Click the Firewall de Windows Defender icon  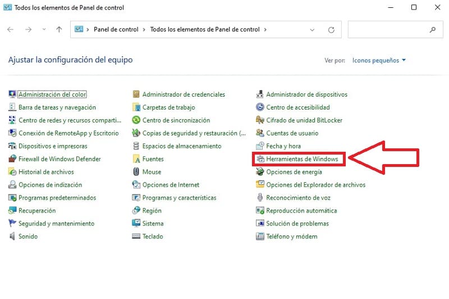coord(12,158)
